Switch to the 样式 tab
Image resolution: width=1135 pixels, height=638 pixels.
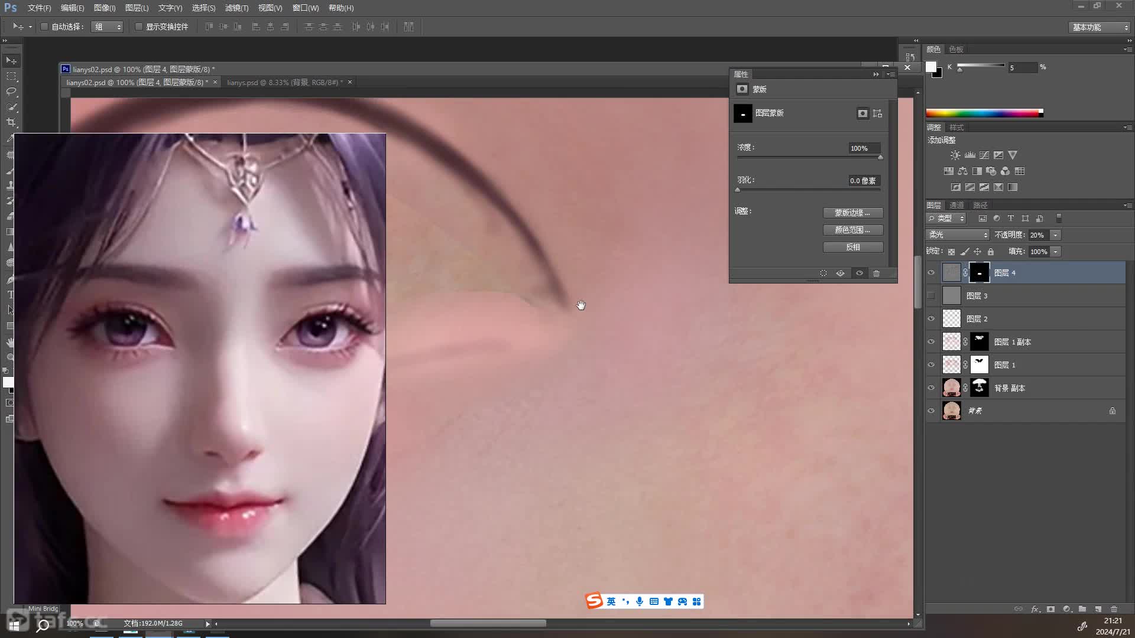(x=956, y=128)
